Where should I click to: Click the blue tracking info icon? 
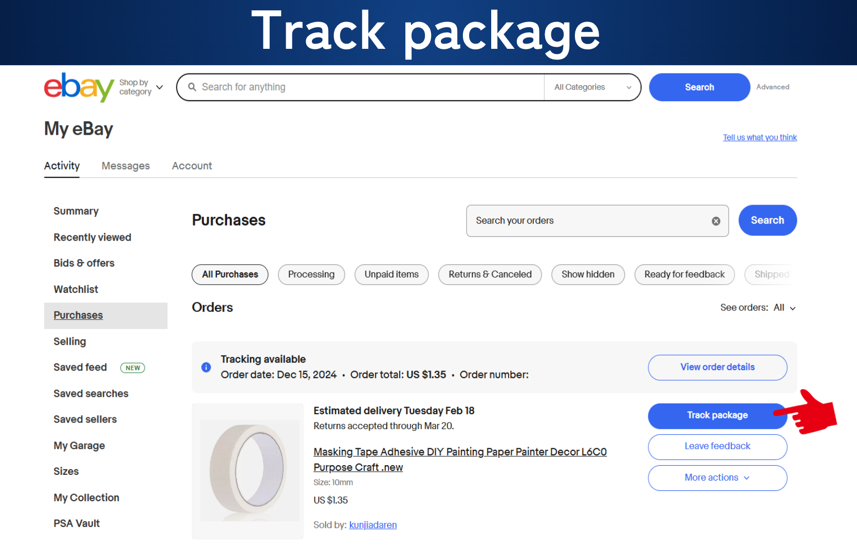coord(206,367)
